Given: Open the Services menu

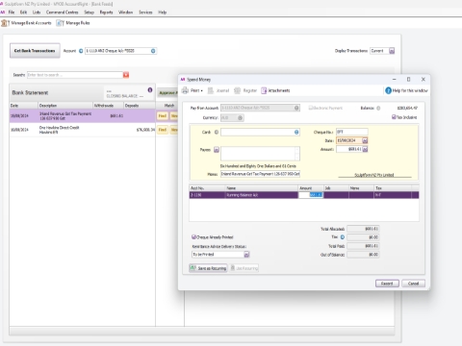Looking at the screenshot, I should pos(145,12).
